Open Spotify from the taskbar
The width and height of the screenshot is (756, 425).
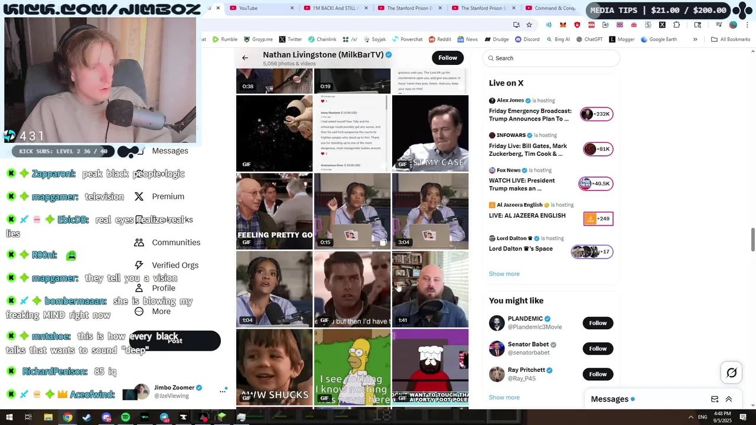coord(125,417)
